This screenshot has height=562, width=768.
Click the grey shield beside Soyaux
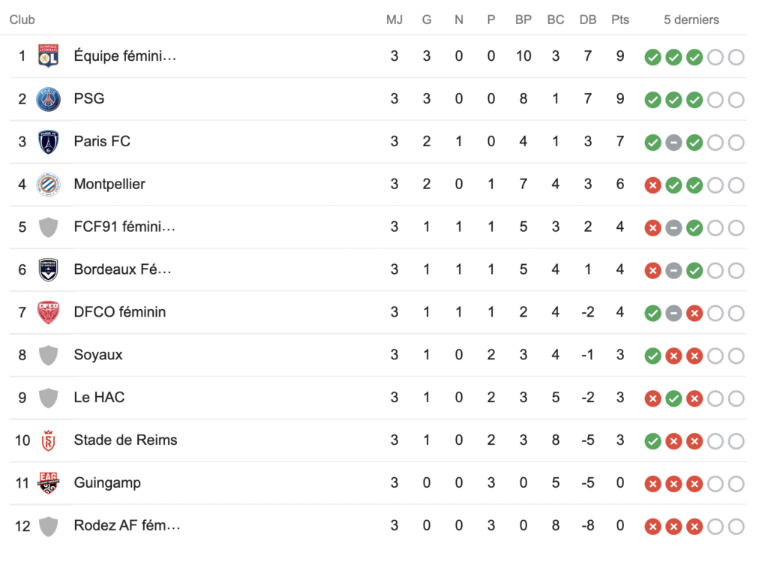pyautogui.click(x=49, y=355)
